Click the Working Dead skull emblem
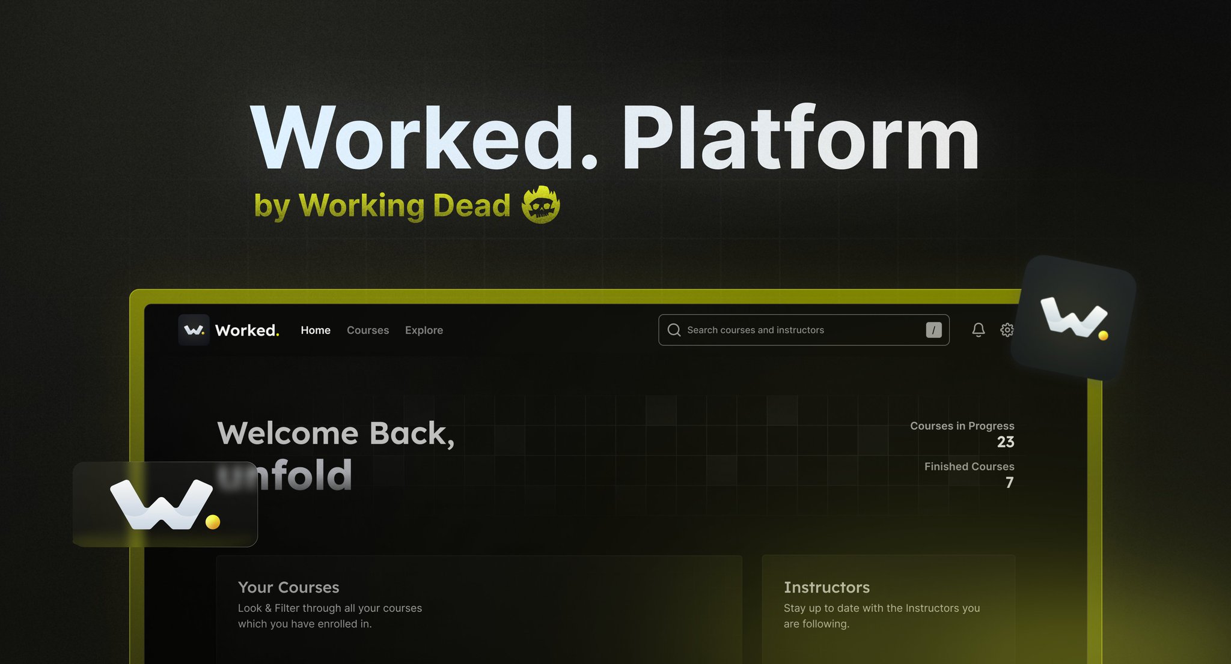The image size is (1231, 664). tap(540, 205)
